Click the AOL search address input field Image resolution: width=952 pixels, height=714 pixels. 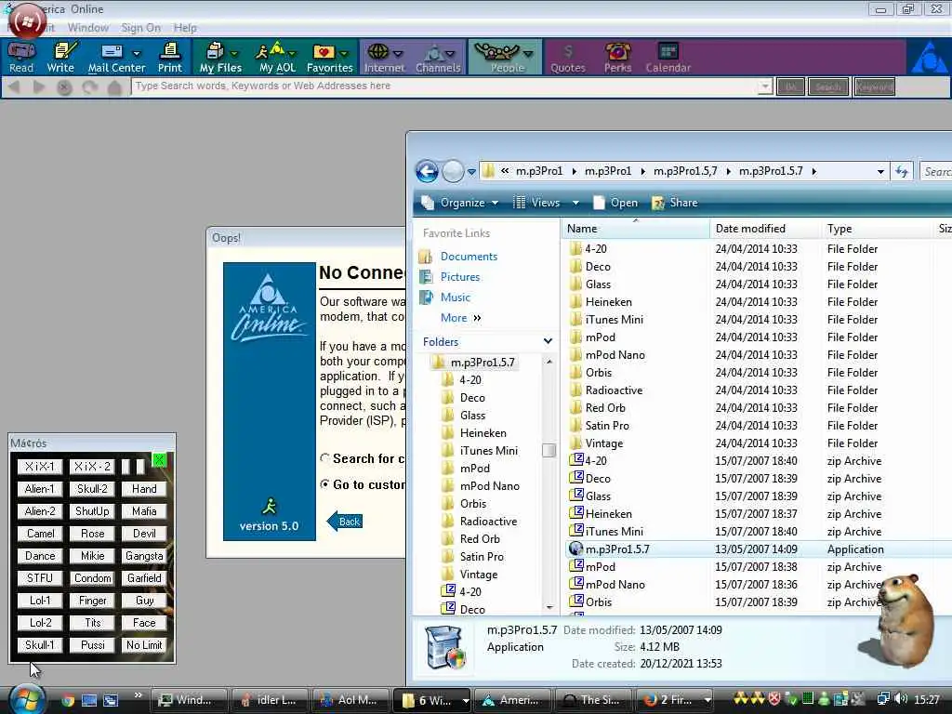[444, 86]
